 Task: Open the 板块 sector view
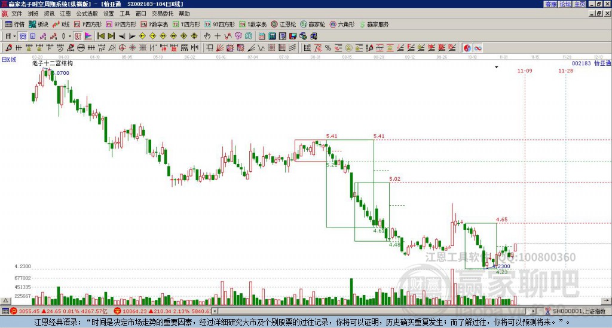coord(38,24)
